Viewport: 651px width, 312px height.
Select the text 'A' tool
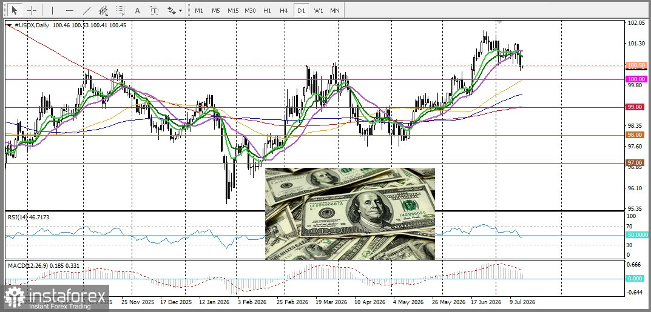tap(138, 10)
